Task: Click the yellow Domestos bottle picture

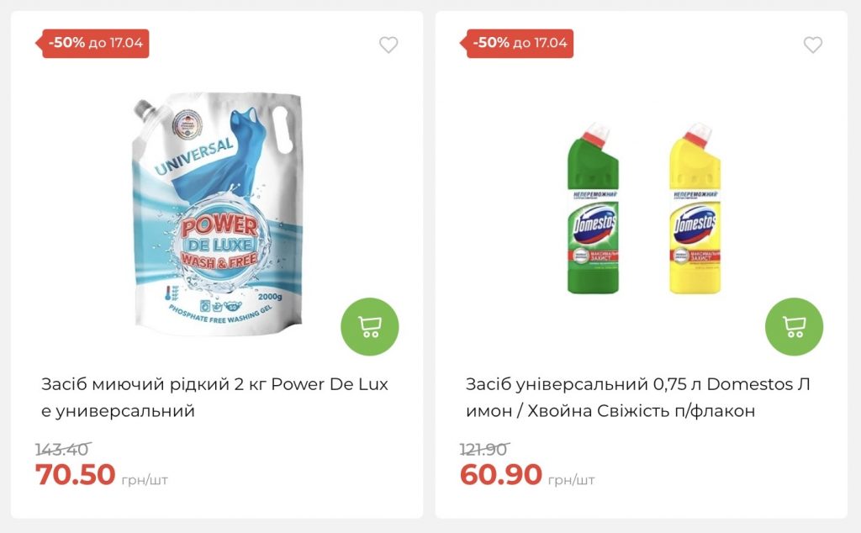Action: coord(694,210)
